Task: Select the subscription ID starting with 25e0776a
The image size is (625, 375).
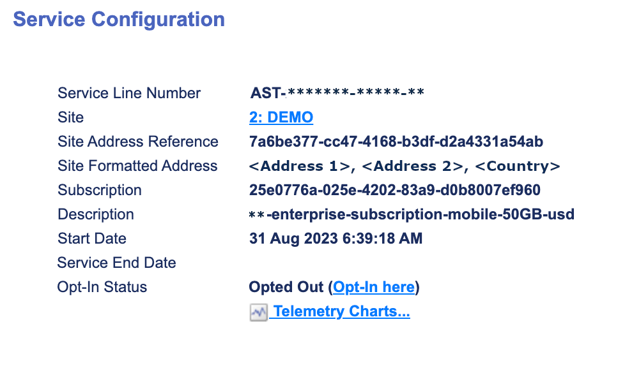Action: coord(395,190)
